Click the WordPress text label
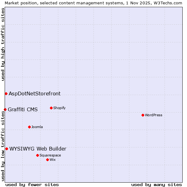 [153, 115]
